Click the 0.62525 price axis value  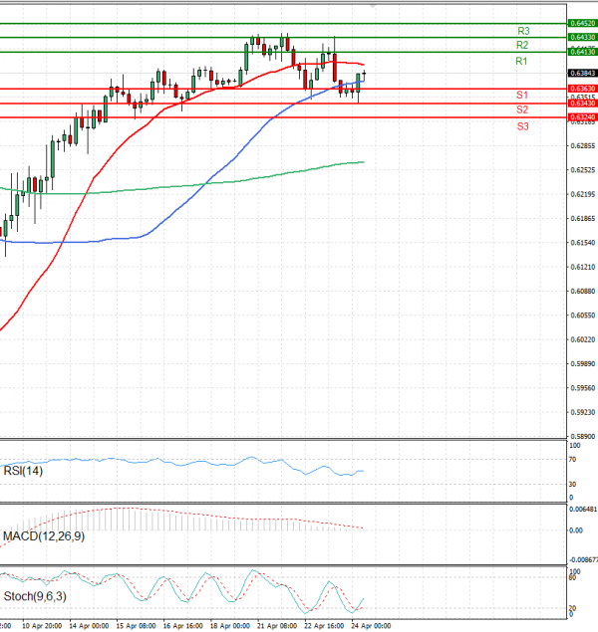(x=583, y=170)
